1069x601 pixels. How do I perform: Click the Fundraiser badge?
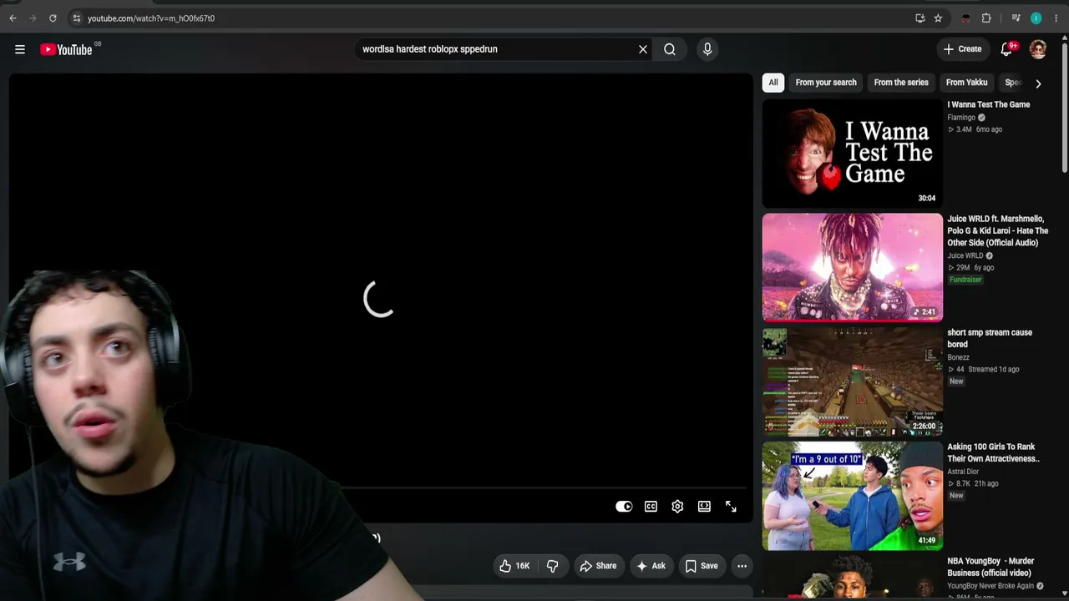coord(965,280)
